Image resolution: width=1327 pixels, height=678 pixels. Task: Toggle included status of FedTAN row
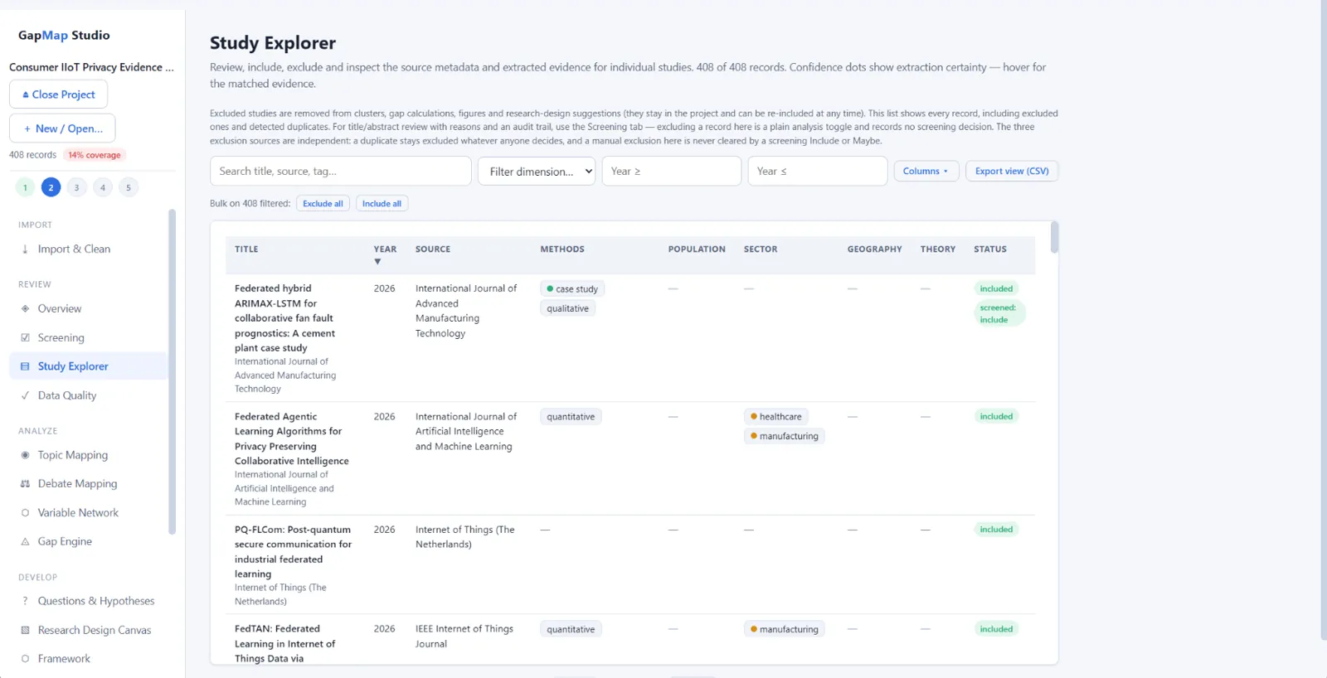[x=996, y=629]
